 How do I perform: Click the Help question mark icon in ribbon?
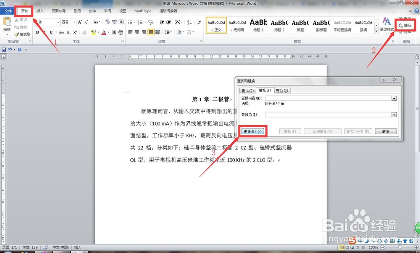point(417,10)
